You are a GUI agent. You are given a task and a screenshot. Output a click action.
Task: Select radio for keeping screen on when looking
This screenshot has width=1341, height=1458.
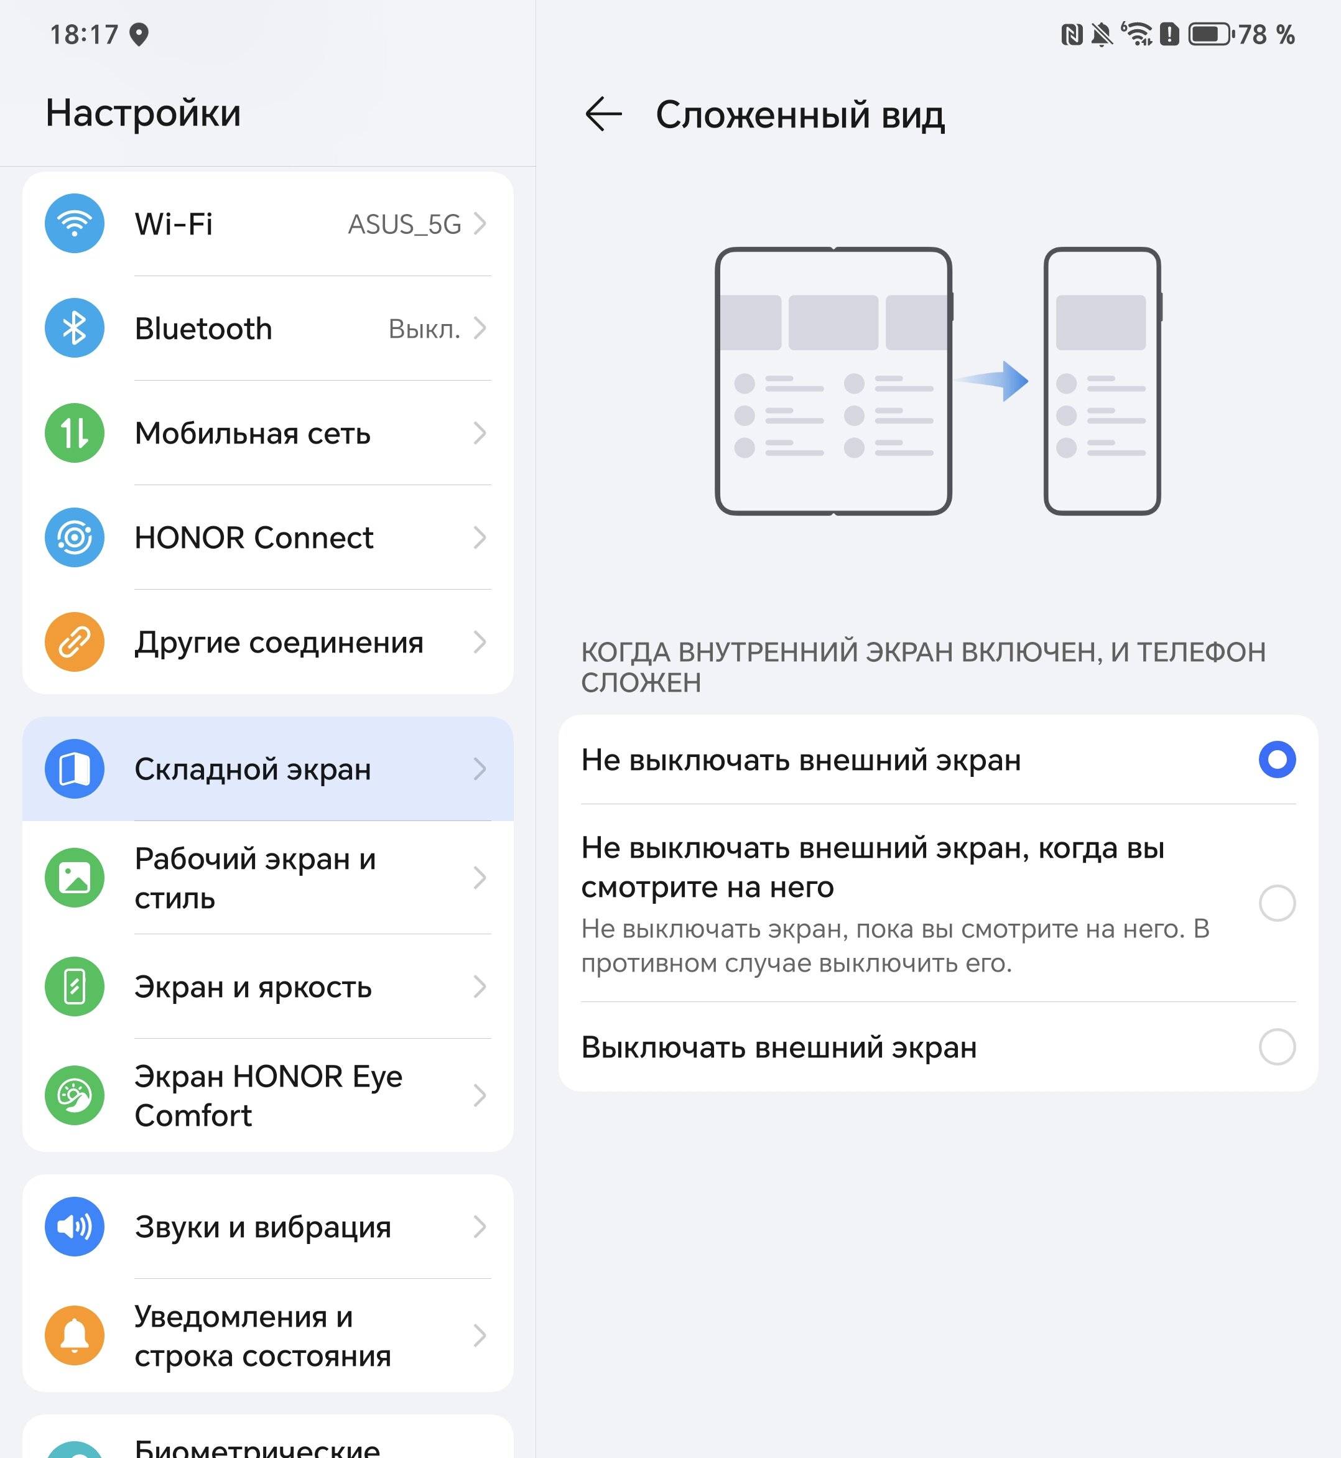pos(1277,904)
